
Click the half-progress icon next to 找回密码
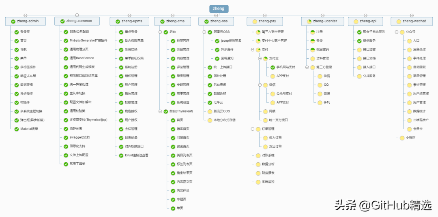[313, 50]
